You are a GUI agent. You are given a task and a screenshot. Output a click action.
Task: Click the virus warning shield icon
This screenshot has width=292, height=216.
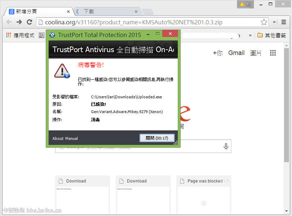coord(62,71)
